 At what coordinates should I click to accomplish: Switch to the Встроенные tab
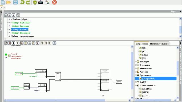click(x=142, y=44)
